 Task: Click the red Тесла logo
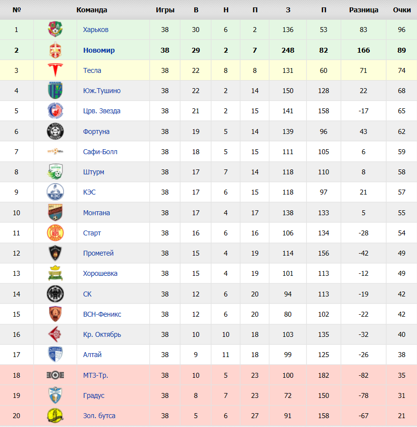coord(55,70)
